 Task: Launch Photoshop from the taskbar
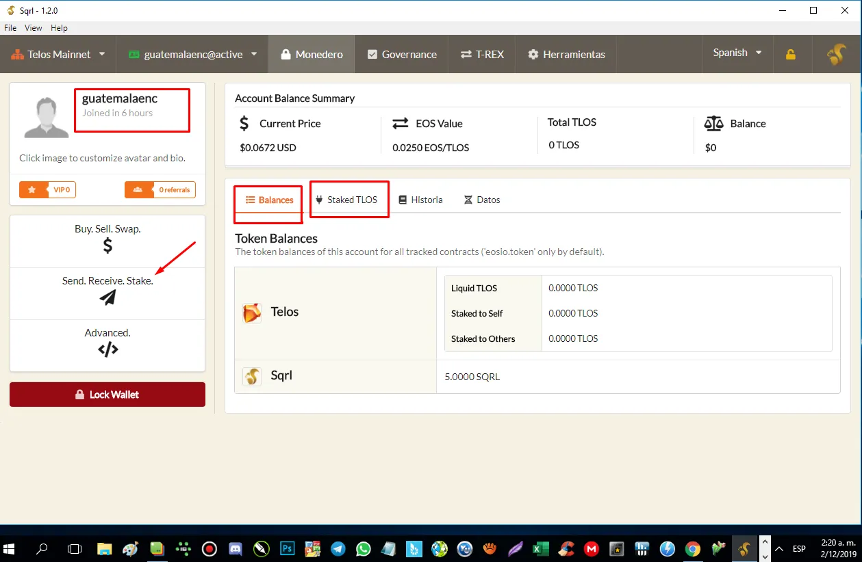tap(288, 549)
